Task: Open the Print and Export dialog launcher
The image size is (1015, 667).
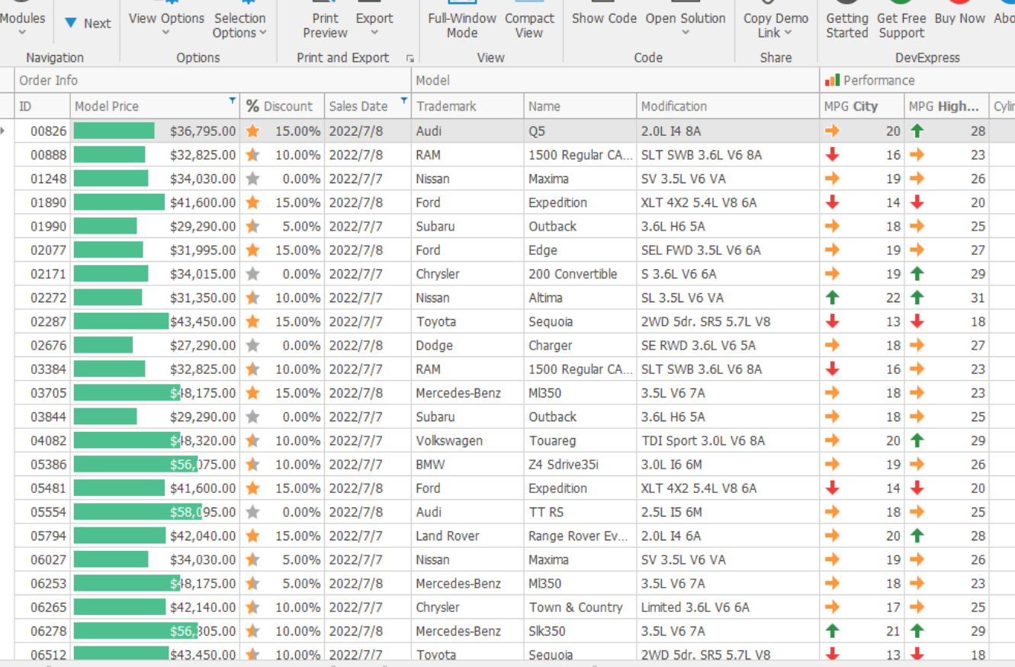Action: [x=410, y=58]
